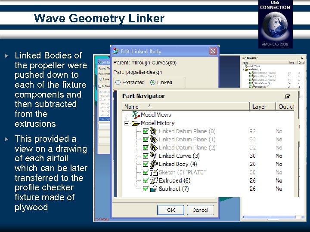Select the Extracted radio button
Screen dimensions: 310x232
[118, 82]
